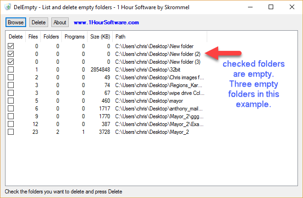Image resolution: width=303 pixels, height=198 pixels.
Task: Check the 32bit folder checkbox
Action: coord(11,70)
